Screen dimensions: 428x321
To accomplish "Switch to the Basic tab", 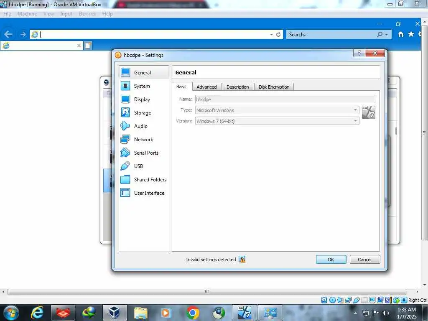I will tap(181, 87).
